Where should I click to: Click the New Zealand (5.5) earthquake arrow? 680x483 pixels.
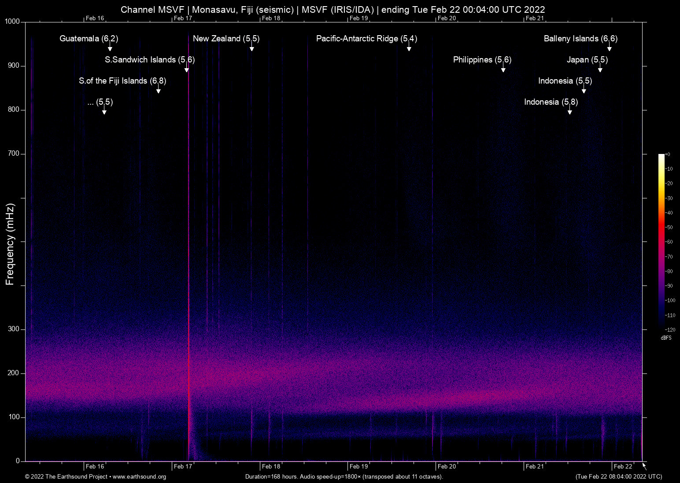click(x=252, y=49)
